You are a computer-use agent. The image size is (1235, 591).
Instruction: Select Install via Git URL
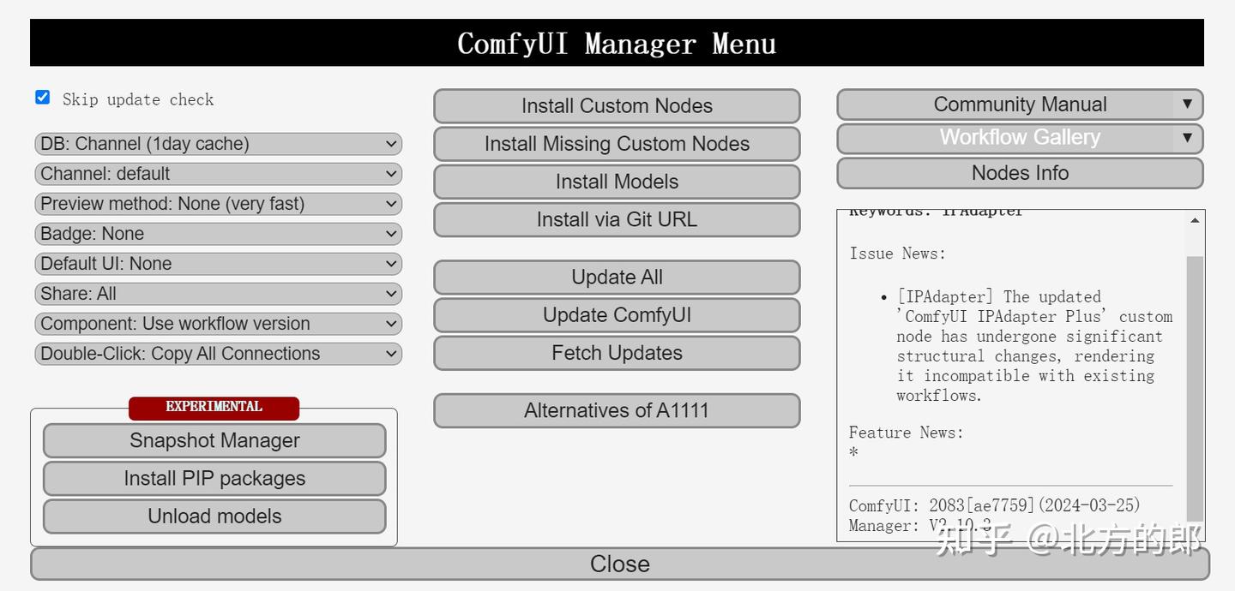[x=617, y=219]
